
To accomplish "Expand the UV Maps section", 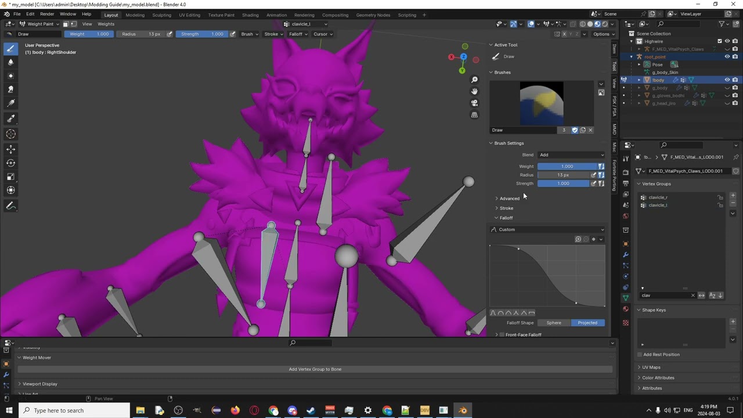I will [x=651, y=367].
